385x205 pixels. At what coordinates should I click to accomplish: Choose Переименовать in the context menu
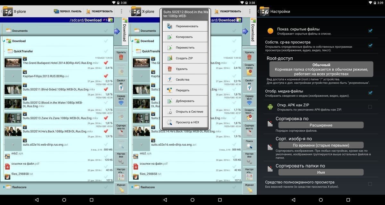[x=185, y=26]
